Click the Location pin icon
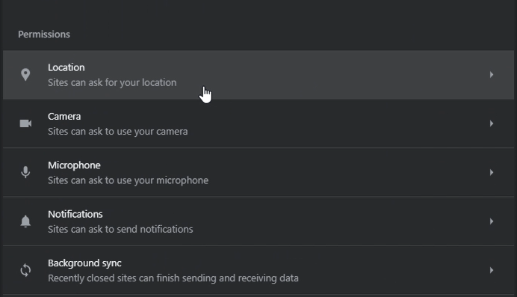This screenshot has width=517, height=297. click(25, 75)
